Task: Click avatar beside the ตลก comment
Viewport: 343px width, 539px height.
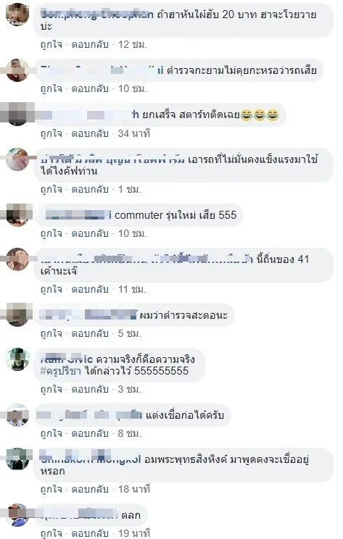Action: pyautogui.click(x=17, y=514)
